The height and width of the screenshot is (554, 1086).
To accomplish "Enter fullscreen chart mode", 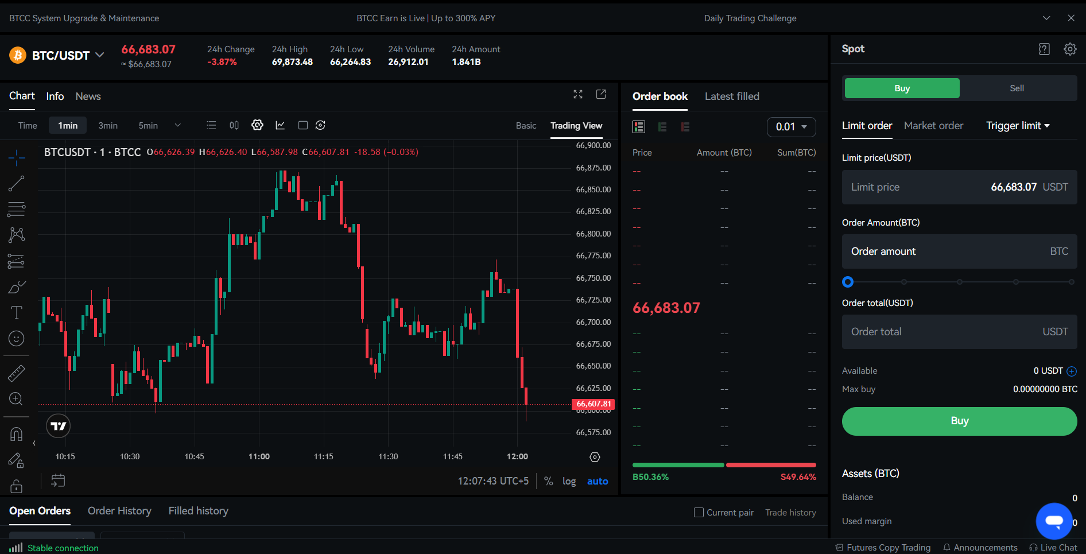I will pos(578,94).
